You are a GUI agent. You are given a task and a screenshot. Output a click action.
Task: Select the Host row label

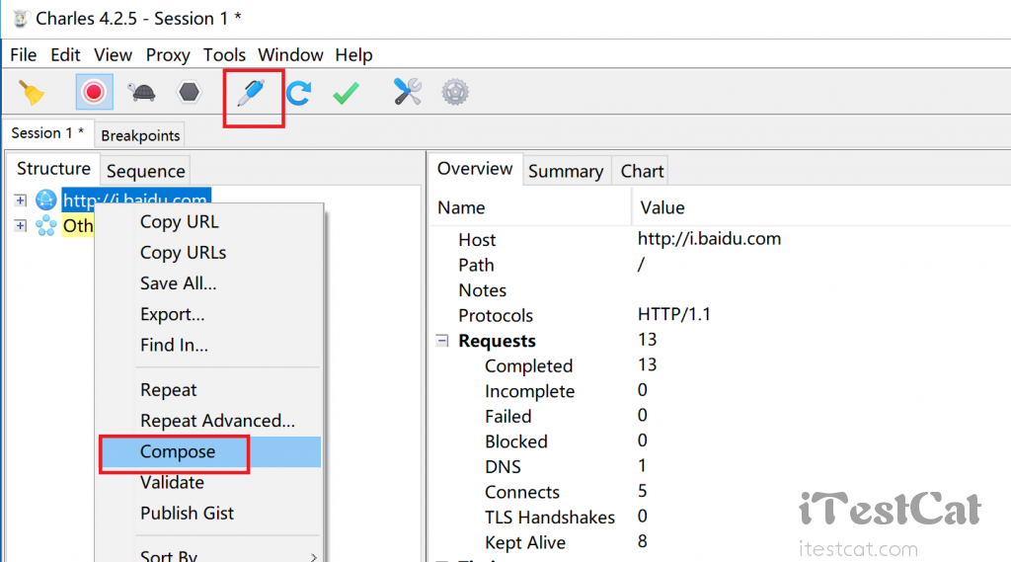click(477, 240)
